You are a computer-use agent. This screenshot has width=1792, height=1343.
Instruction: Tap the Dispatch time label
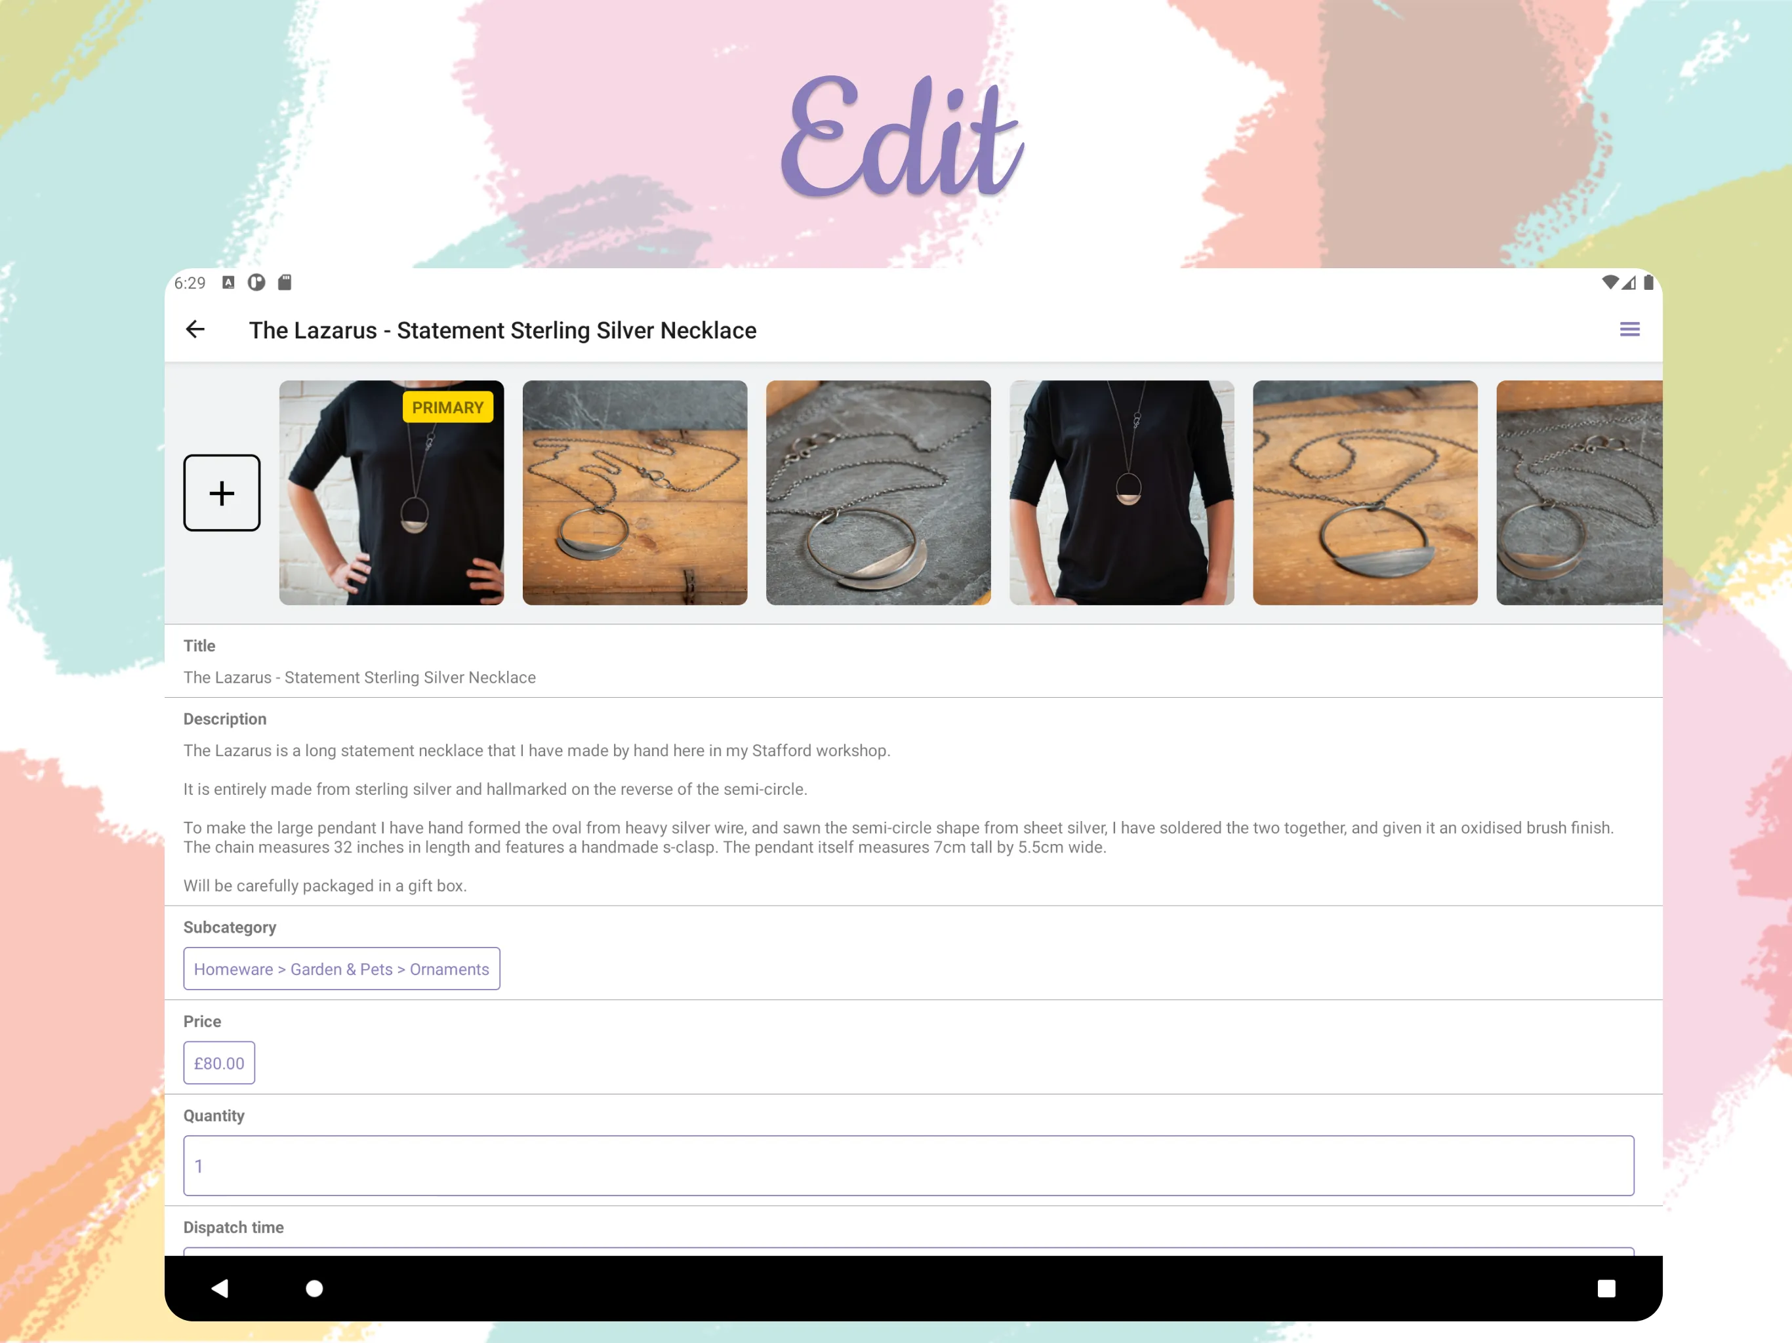pyautogui.click(x=234, y=1227)
